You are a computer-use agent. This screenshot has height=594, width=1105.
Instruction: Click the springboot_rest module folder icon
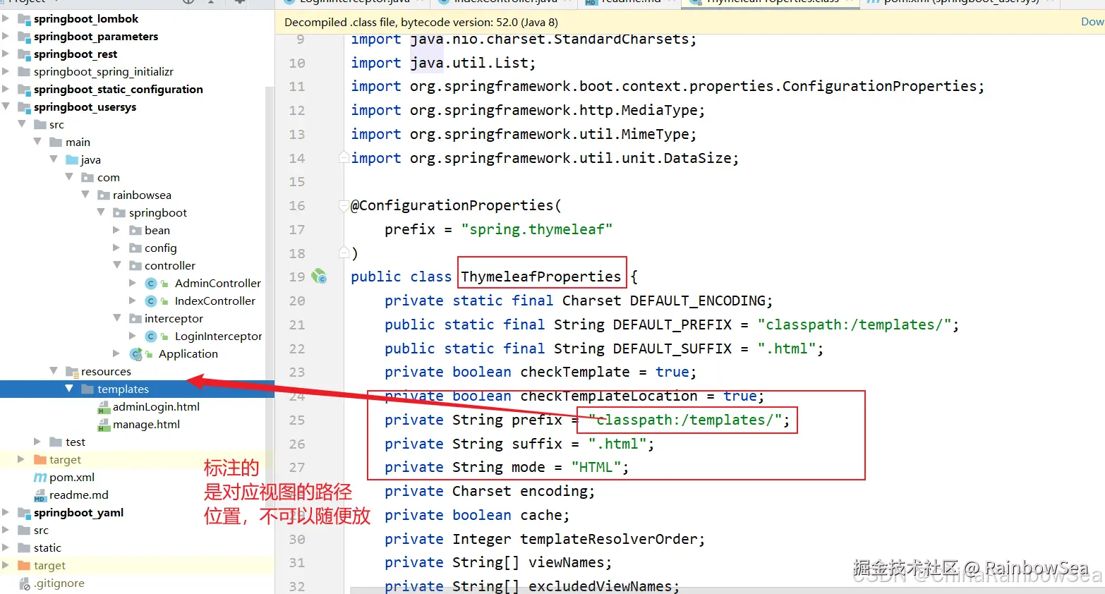pos(24,54)
